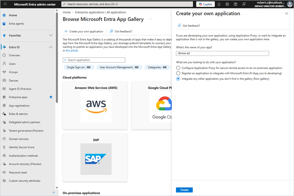This screenshot has height=196, width=294.
Task: Click the Entra ID diamond icon
Action: click(x=4, y=47)
